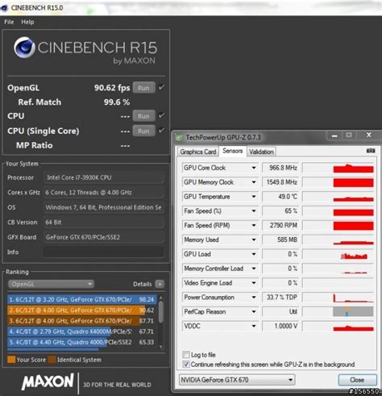
Task: Click the Processor field Intel Core i7-3930K
Action: pyautogui.click(x=103, y=177)
